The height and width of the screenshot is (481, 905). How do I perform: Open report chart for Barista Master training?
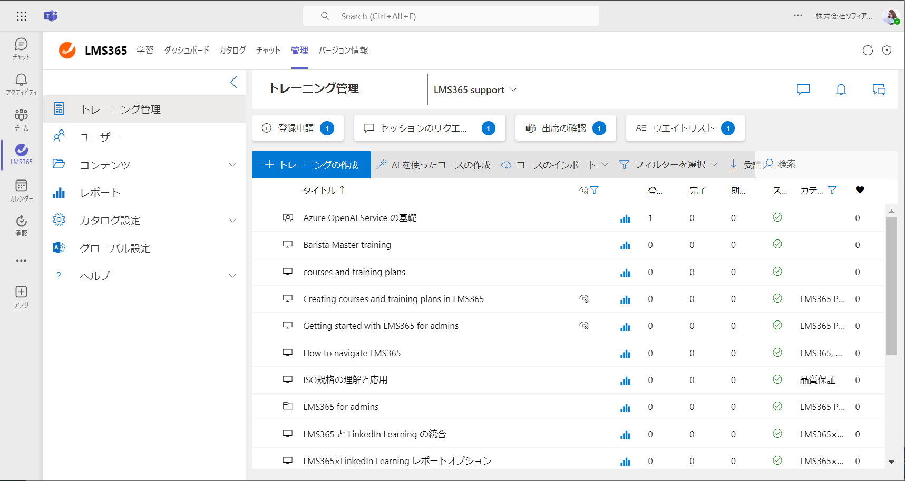(x=625, y=245)
